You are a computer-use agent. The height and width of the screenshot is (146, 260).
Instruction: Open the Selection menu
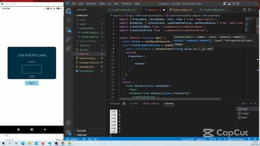[91, 4]
